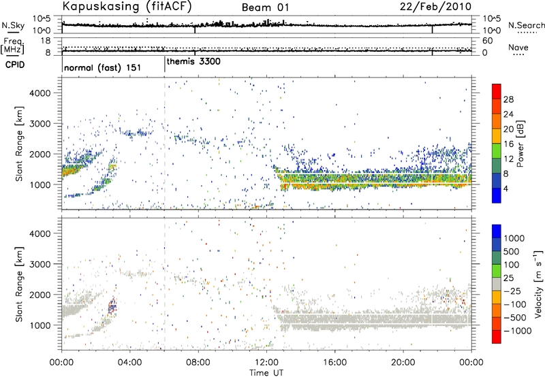
Task: Click the velocity colorbar tick '100'
Action: (x=512, y=265)
